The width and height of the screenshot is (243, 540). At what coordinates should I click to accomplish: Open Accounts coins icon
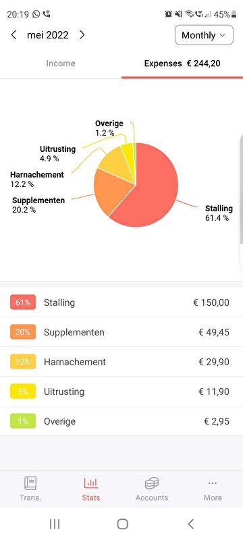(x=152, y=483)
